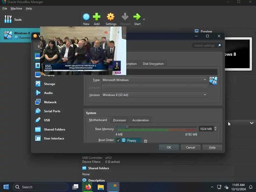The width and height of the screenshot is (256, 192).
Task: Switch to the Acceleration tab
Action: [x=140, y=120]
